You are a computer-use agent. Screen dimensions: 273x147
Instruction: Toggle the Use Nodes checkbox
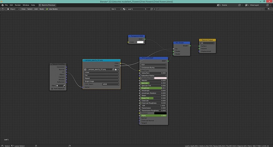47,9
